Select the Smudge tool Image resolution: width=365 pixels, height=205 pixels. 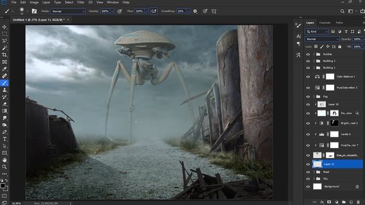coord(5,118)
